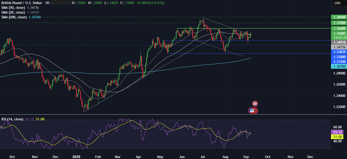Click the Jun label on time axis

pyautogui.click(x=181, y=156)
